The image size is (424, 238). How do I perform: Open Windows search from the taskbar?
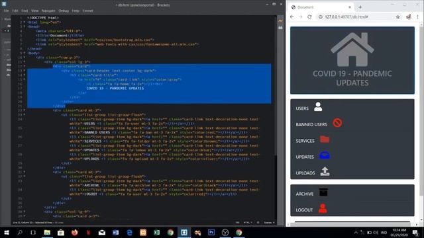[x=20, y=232]
